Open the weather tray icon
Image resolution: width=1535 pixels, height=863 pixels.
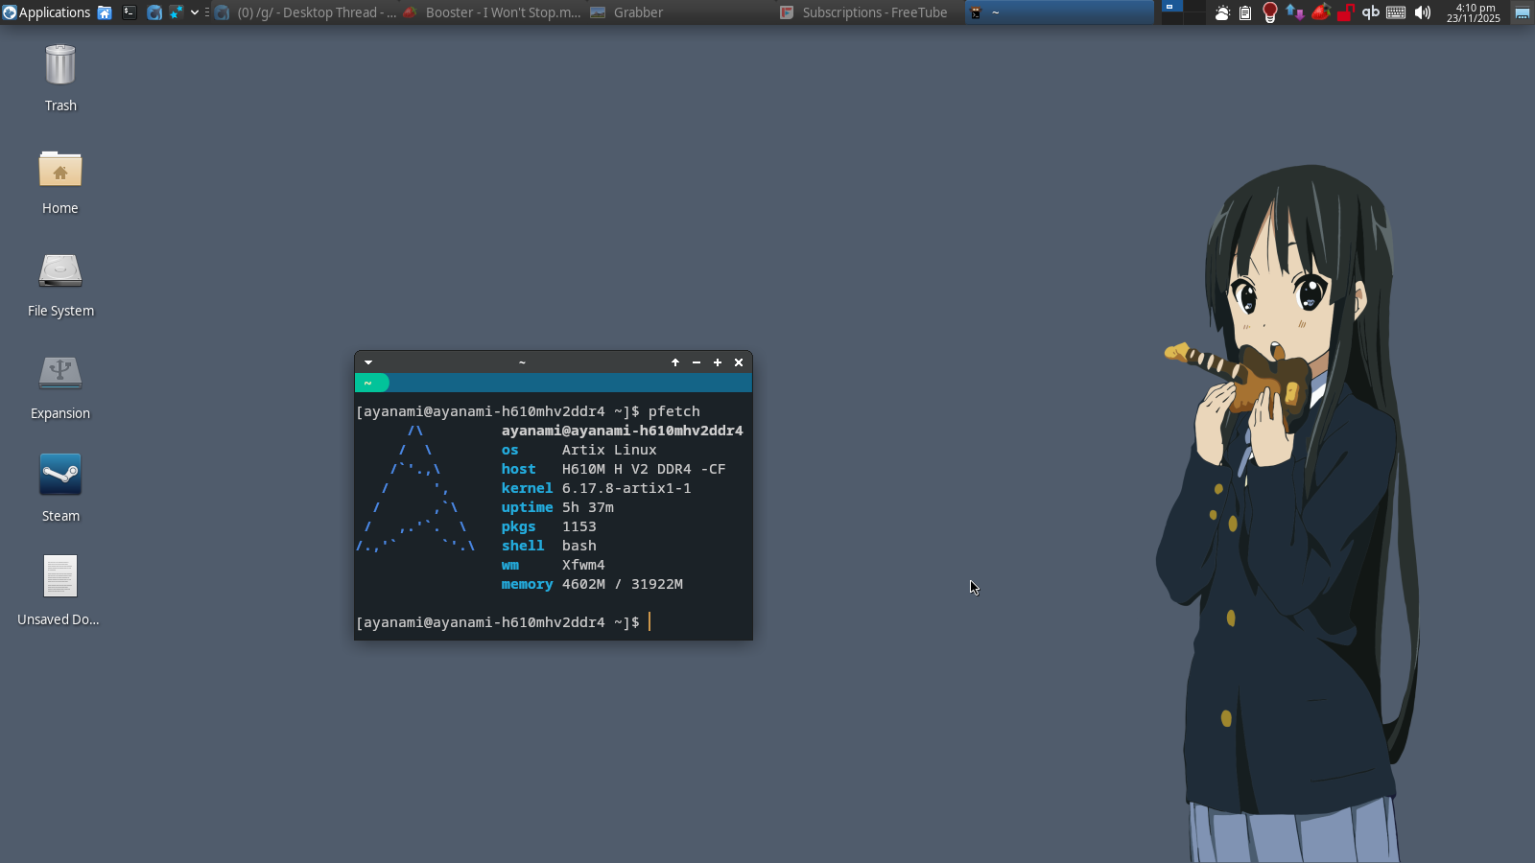pyautogui.click(x=1222, y=12)
